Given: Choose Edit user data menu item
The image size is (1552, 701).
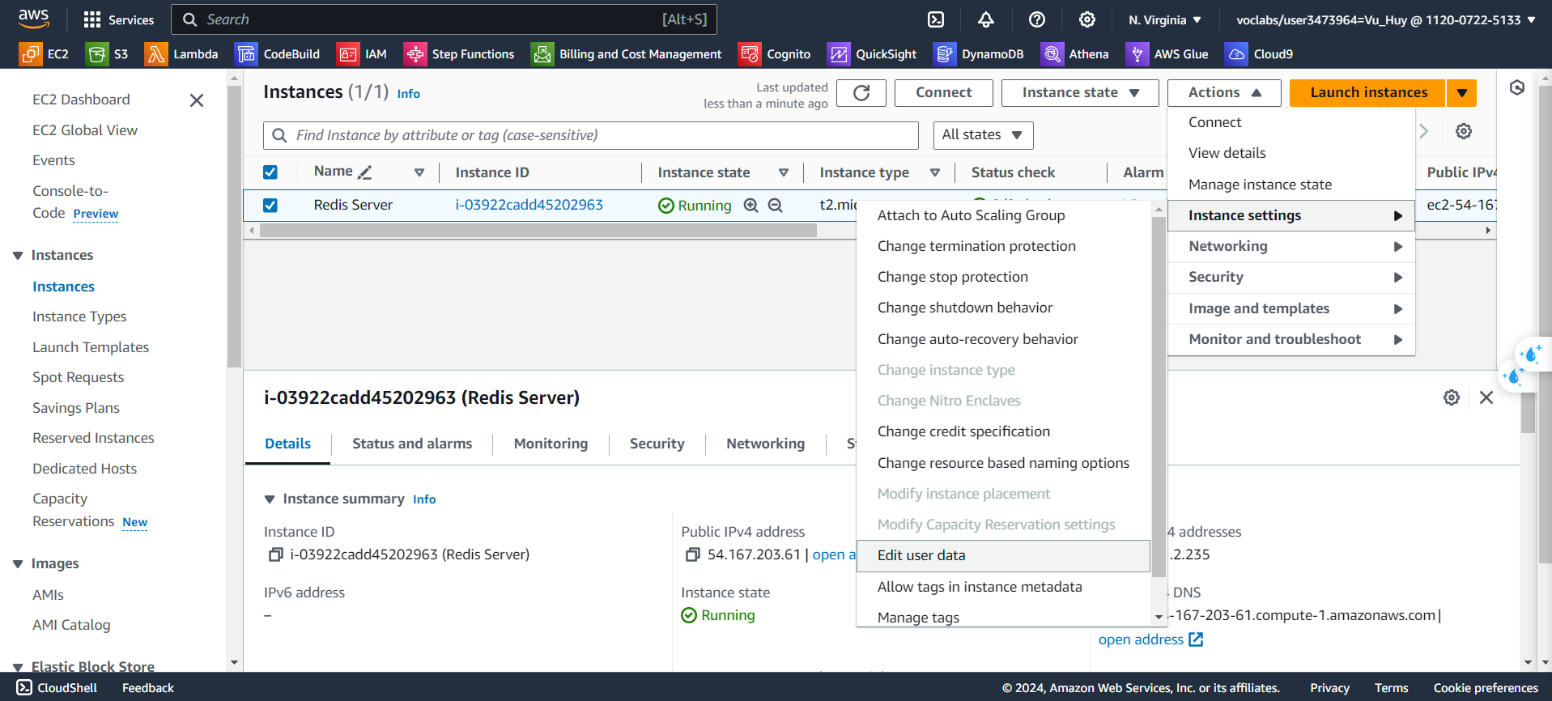Looking at the screenshot, I should pos(921,556).
